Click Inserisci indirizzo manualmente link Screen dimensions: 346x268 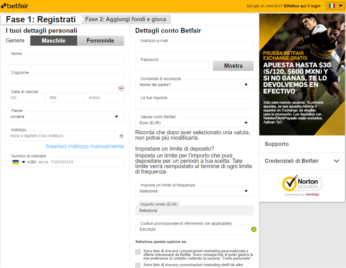85,146
